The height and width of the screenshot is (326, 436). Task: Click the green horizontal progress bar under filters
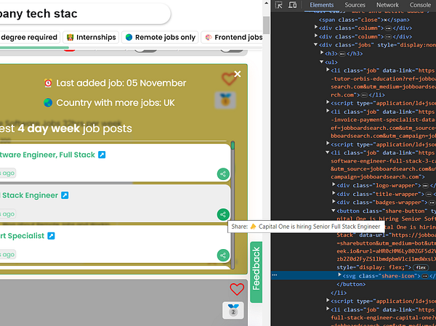[x=34, y=48]
